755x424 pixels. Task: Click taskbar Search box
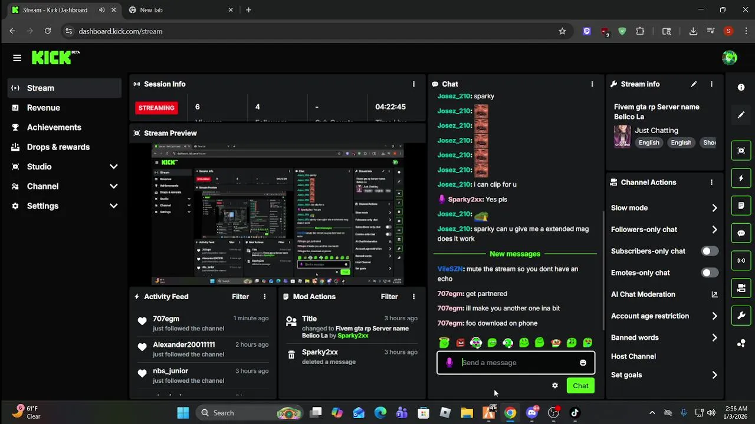(249, 413)
